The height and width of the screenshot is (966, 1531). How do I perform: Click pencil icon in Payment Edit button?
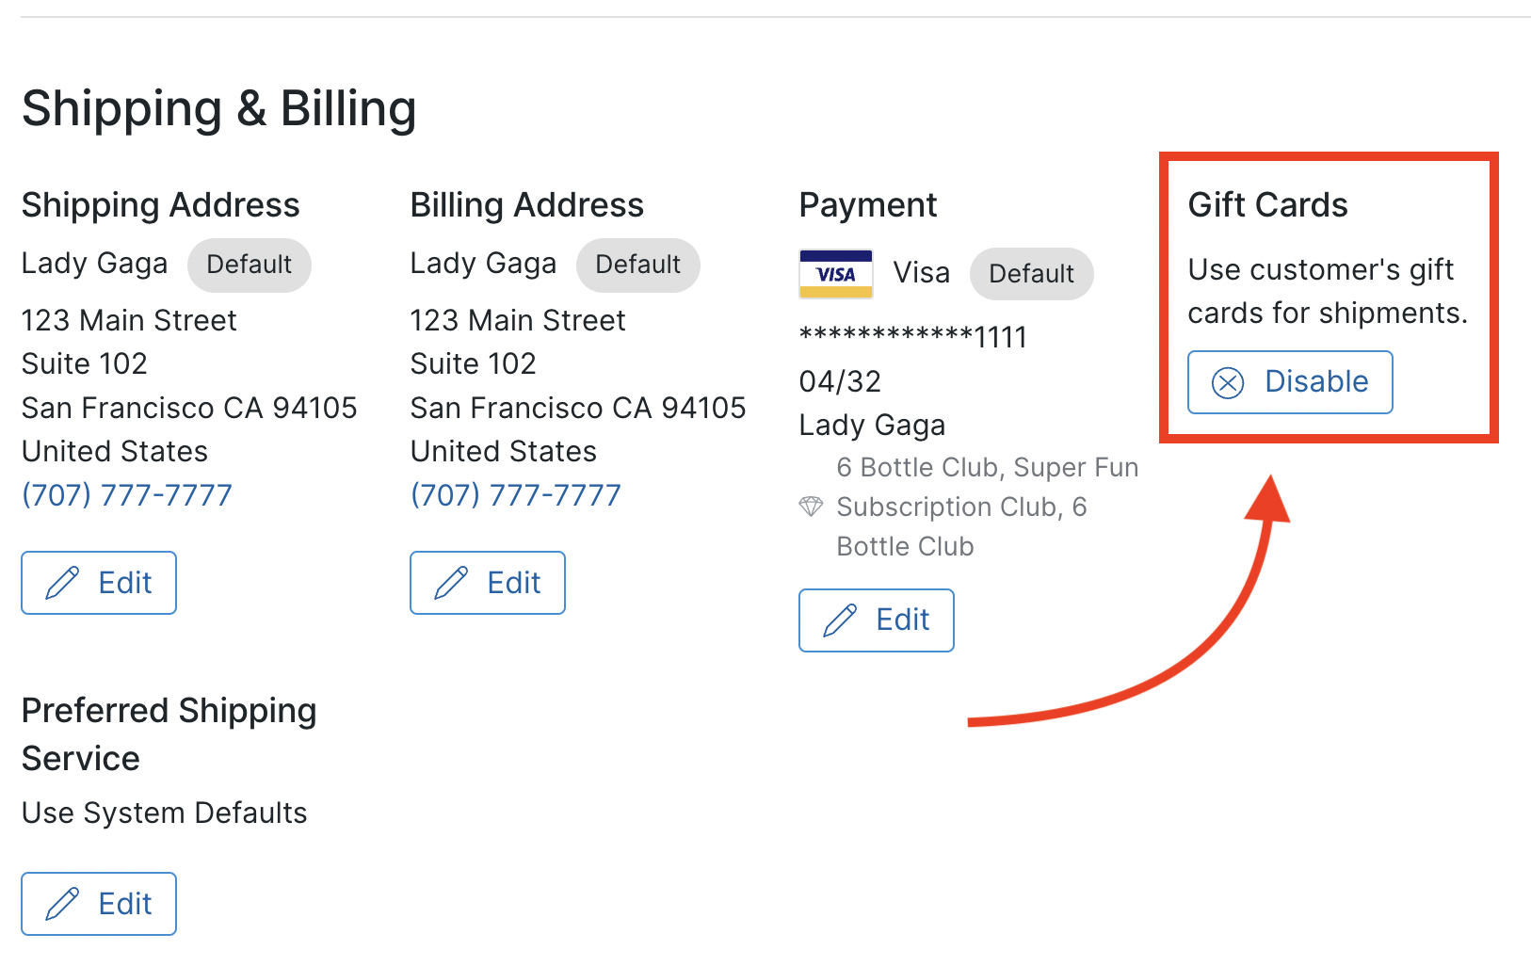pyautogui.click(x=840, y=620)
